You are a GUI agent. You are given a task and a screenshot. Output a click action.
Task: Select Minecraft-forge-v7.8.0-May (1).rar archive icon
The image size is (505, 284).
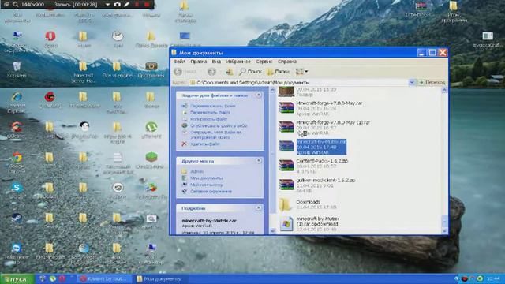pyautogui.click(x=286, y=127)
